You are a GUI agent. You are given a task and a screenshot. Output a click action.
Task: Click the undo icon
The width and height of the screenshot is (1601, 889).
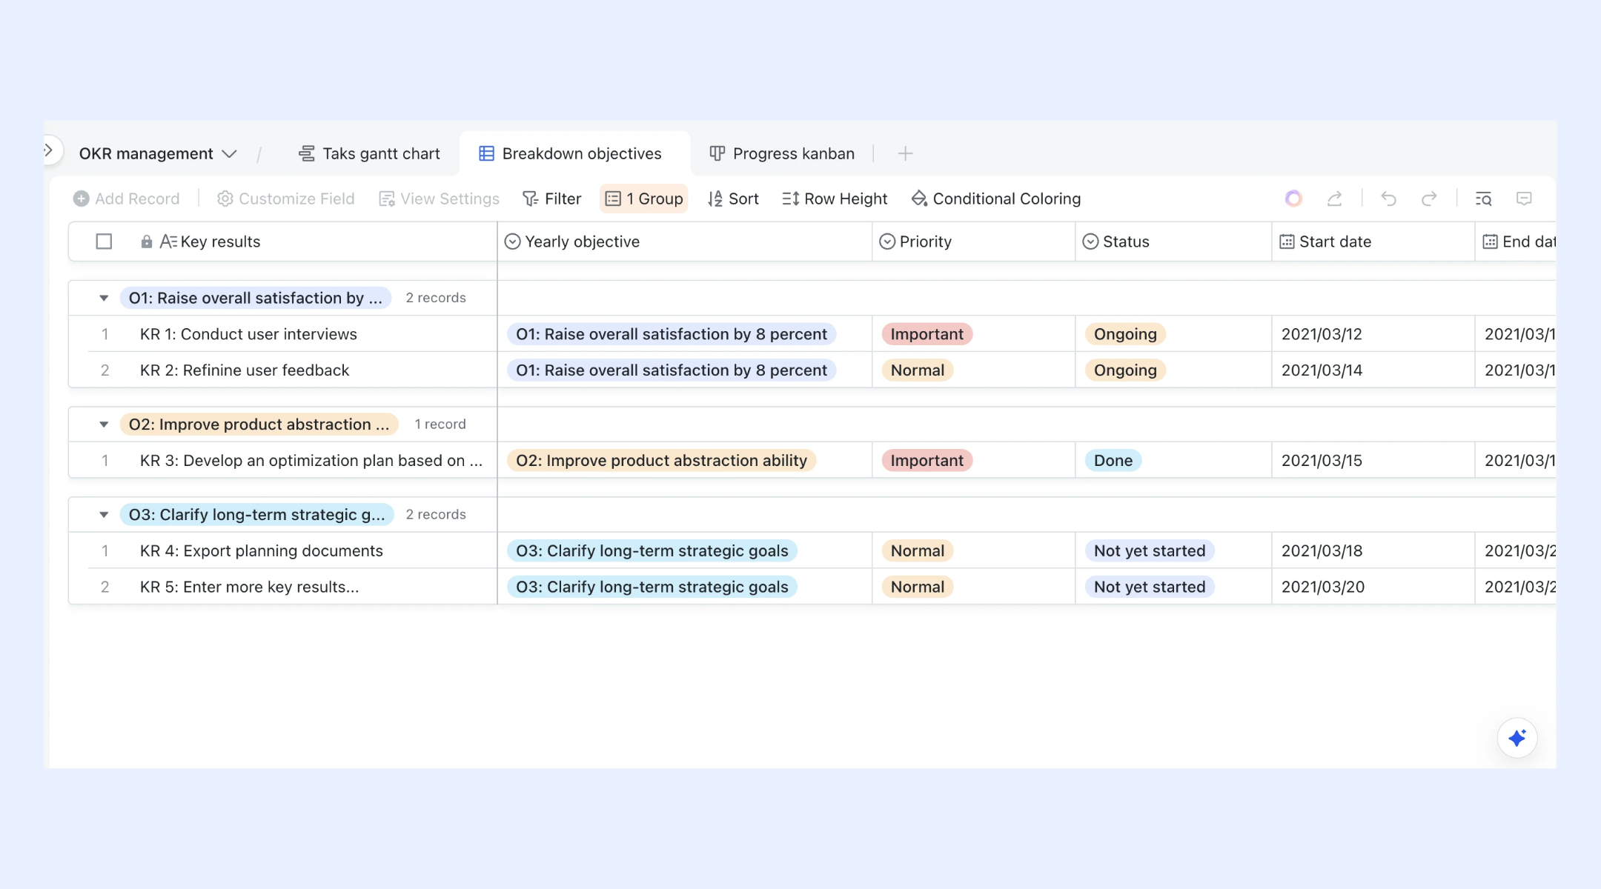tap(1389, 199)
